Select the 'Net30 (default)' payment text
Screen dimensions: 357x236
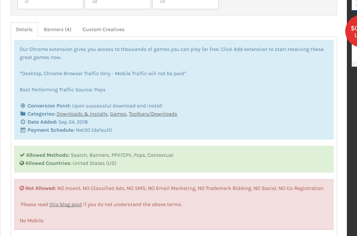click(94, 130)
